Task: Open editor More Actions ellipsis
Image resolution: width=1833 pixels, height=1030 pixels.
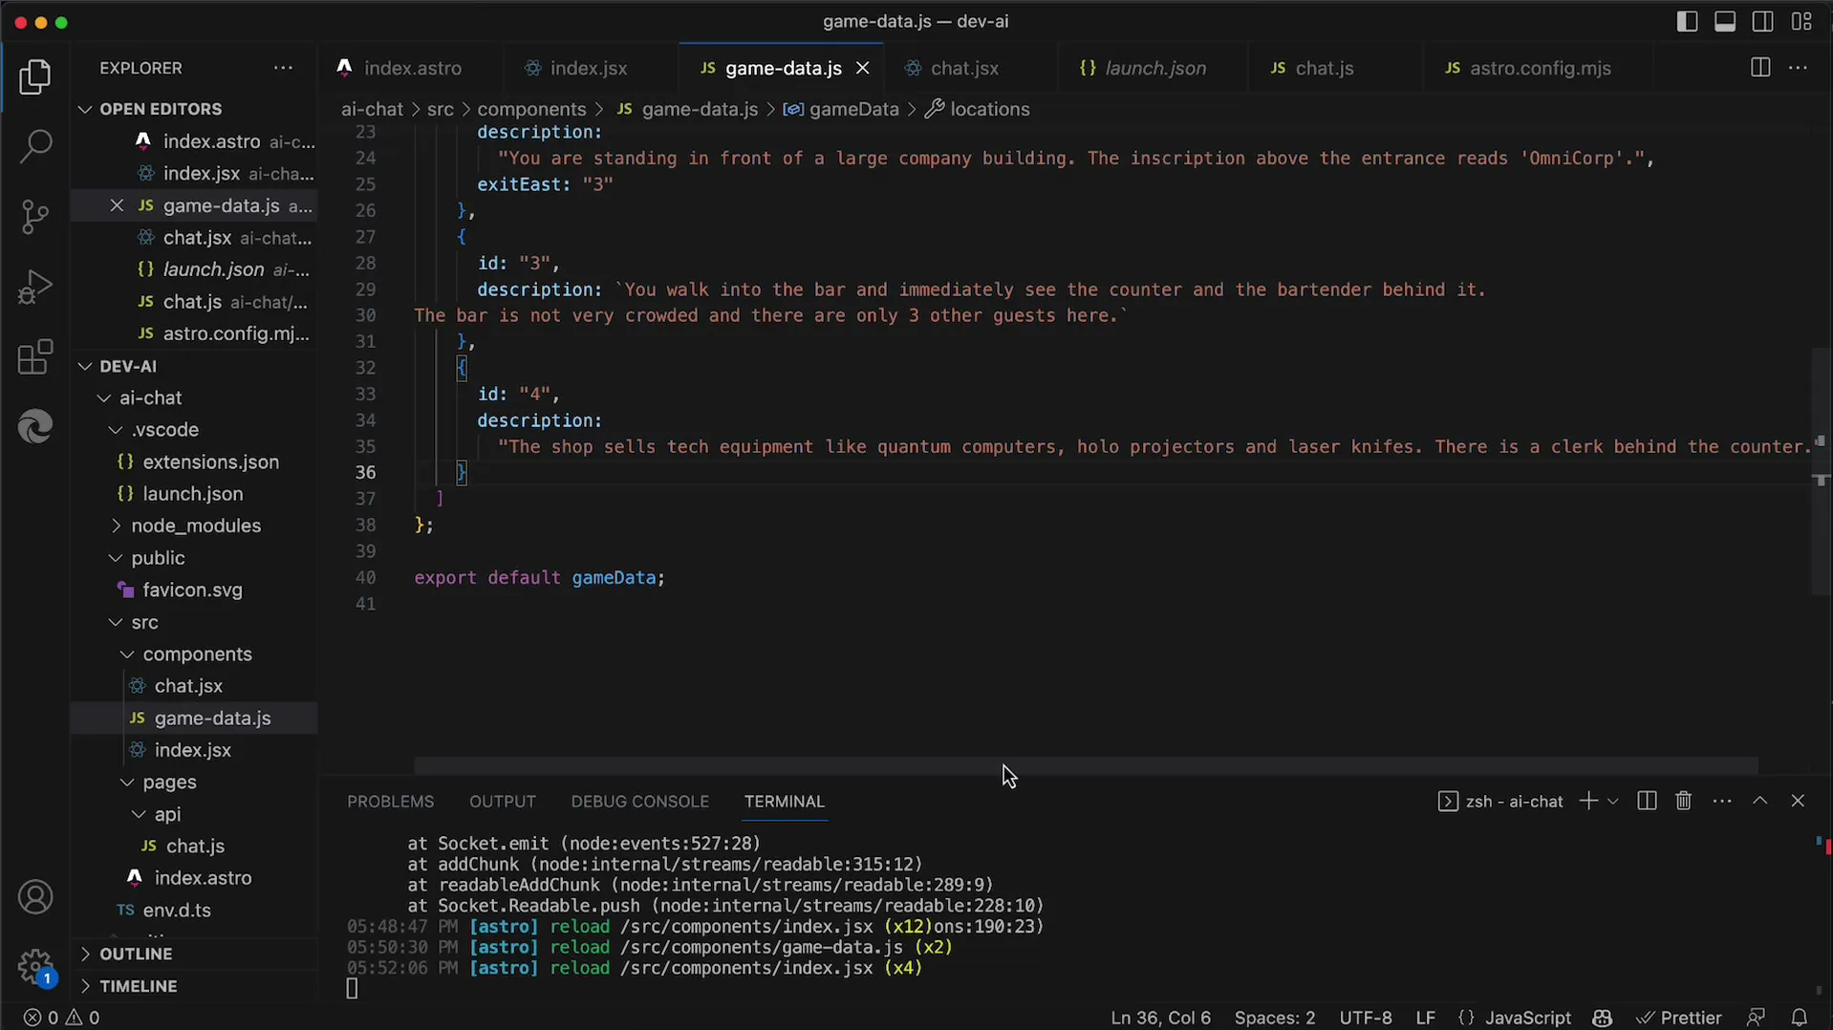Action: tap(1798, 68)
